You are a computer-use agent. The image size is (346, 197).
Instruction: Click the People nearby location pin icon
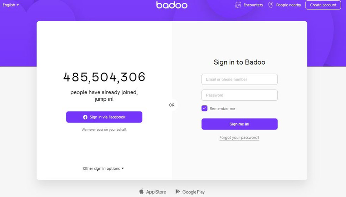[271, 5]
